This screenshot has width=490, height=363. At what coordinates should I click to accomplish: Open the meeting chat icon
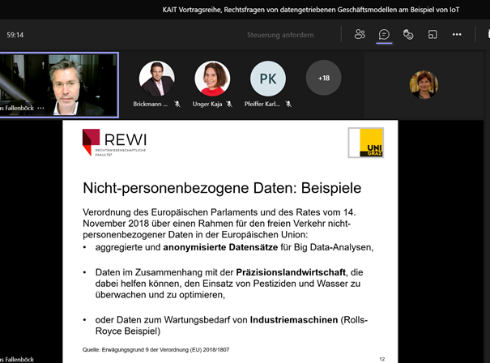point(384,34)
